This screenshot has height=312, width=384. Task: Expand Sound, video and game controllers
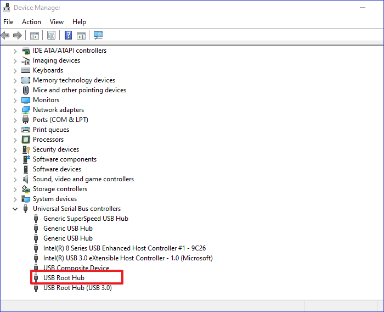tap(15, 180)
